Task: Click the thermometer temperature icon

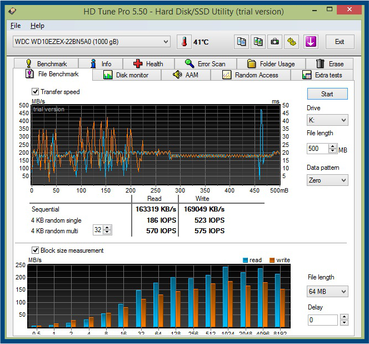Action: coord(184,42)
